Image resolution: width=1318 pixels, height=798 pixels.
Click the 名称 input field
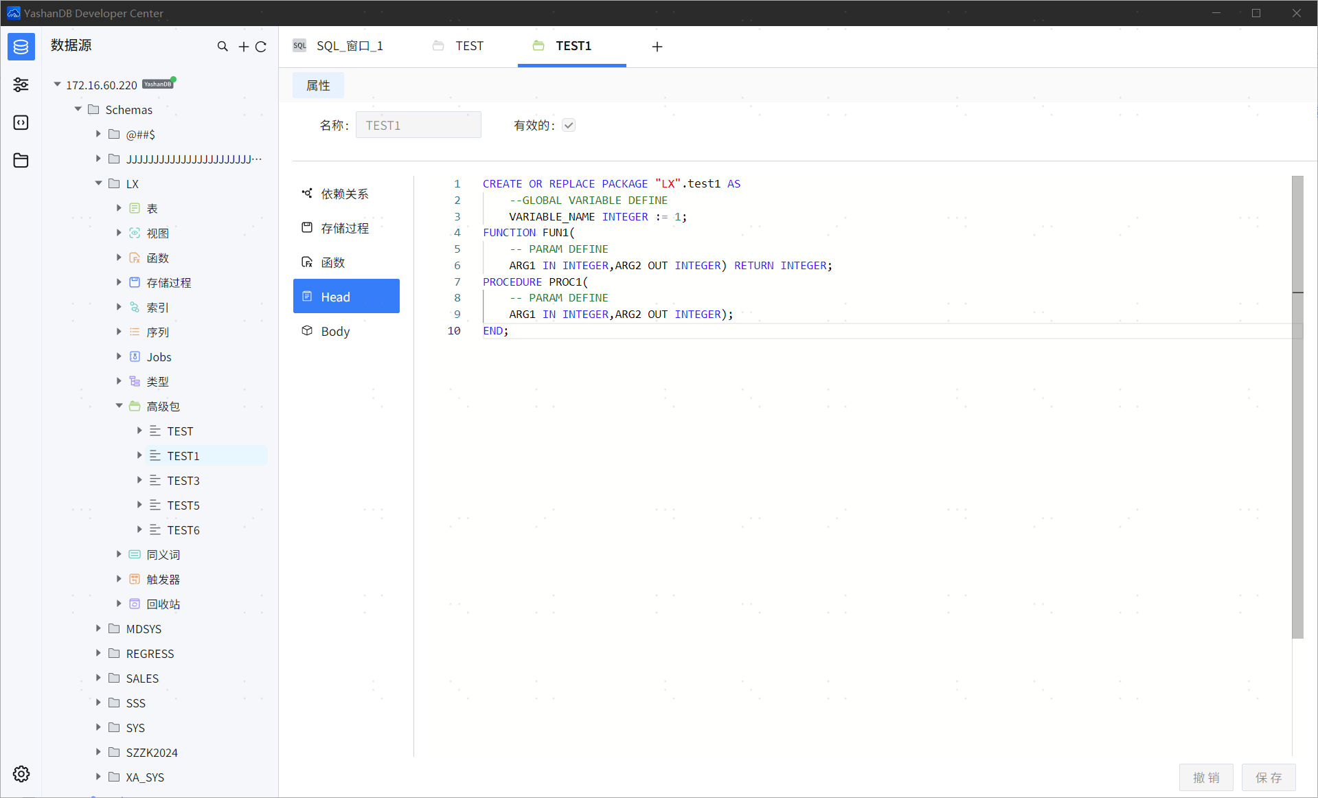pos(418,125)
